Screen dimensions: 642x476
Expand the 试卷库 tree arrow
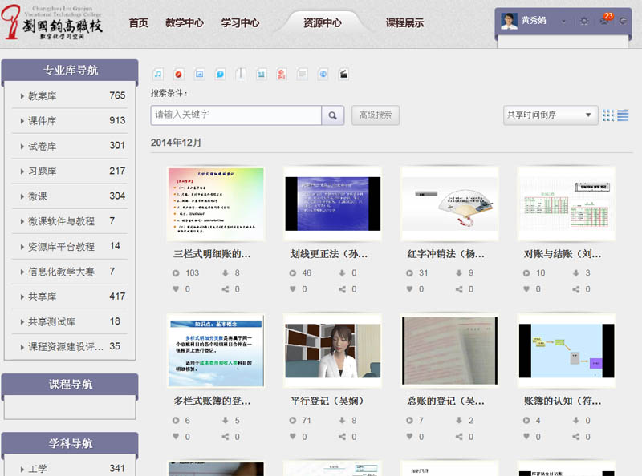point(22,147)
